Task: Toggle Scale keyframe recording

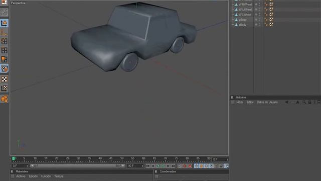Action: click(x=201, y=166)
